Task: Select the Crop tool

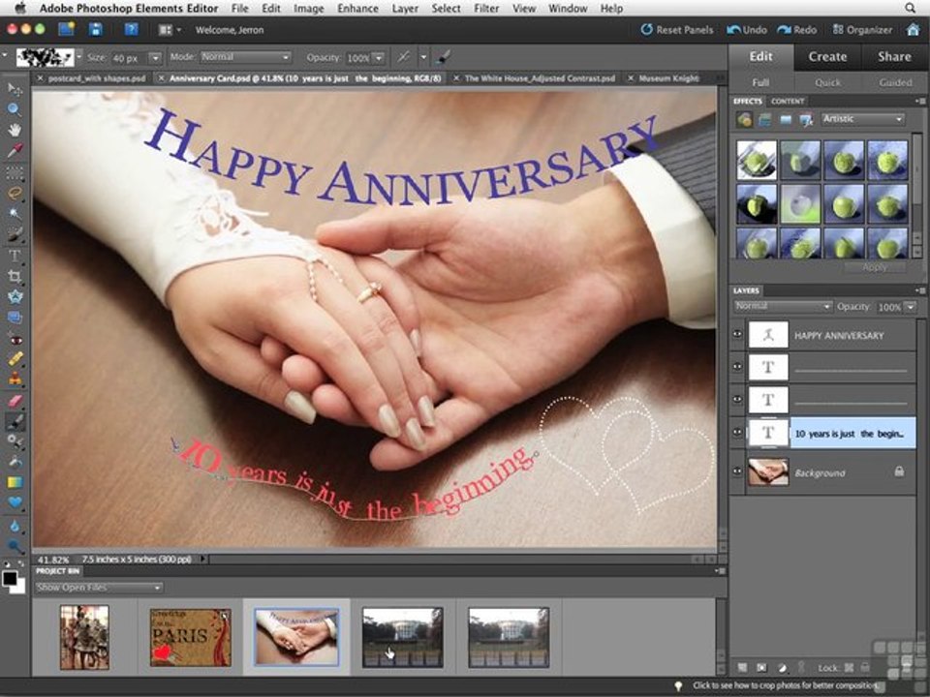Action: [x=15, y=276]
